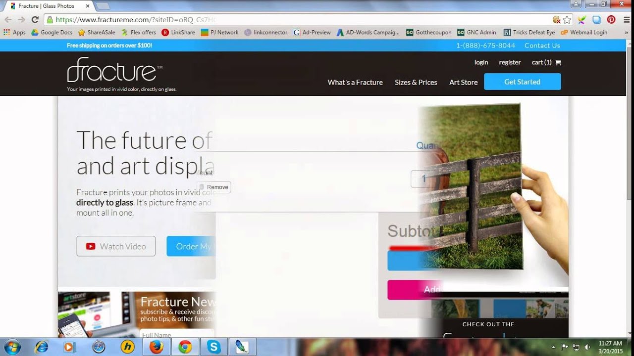This screenshot has width=634, height=356.
Task: Click the network tray icon
Action: [x=576, y=347]
